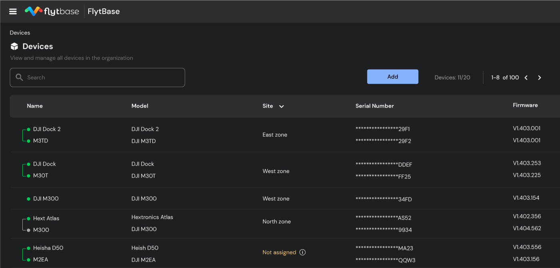Select the DJI M300 device name
Image resolution: width=560 pixels, height=268 pixels.
pyautogui.click(x=46, y=199)
